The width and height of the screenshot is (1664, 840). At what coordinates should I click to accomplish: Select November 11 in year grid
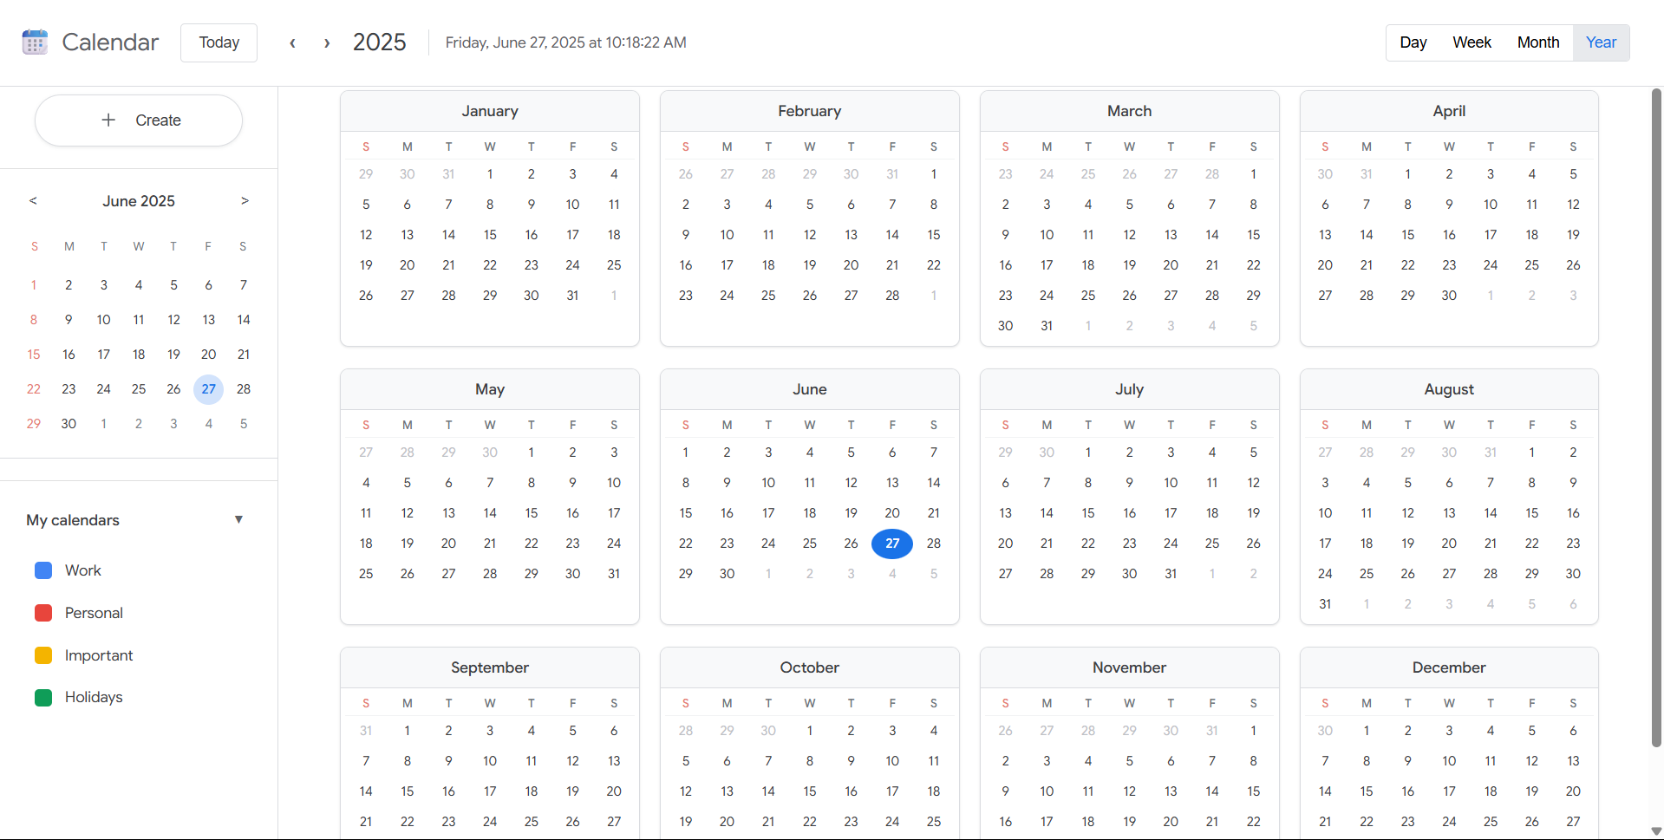coord(1088,791)
